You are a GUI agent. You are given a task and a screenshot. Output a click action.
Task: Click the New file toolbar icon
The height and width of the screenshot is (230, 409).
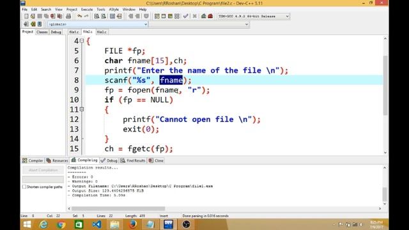click(x=26, y=16)
